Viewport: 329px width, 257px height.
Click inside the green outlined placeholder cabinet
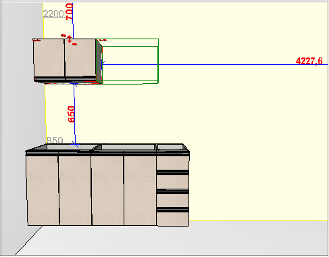(x=130, y=63)
